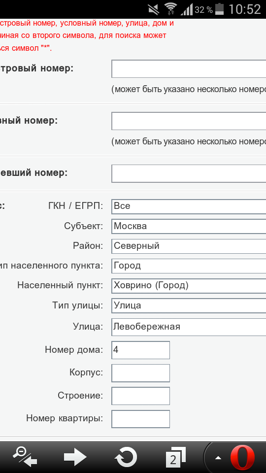Focus the empty Строение field
This screenshot has width=266, height=473.
tap(140, 396)
